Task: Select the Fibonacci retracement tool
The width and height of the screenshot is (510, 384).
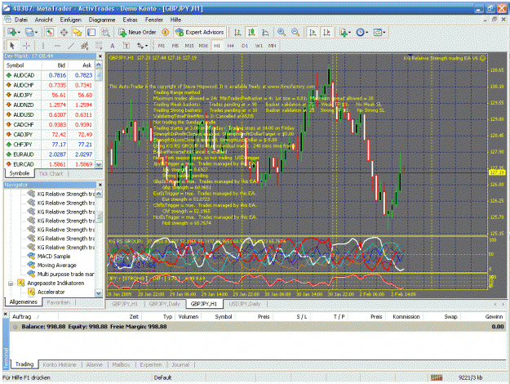Action: coord(99,46)
